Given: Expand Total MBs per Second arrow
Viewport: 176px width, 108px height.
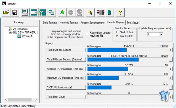Looking at the screenshot, I should pyautogui.click(x=171, y=59).
